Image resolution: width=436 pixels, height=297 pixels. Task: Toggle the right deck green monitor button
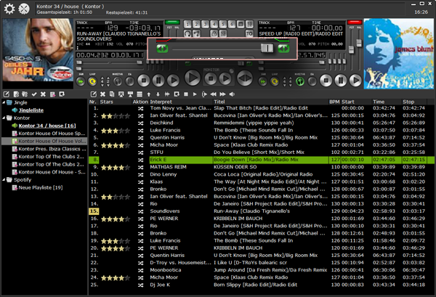pos(299,81)
